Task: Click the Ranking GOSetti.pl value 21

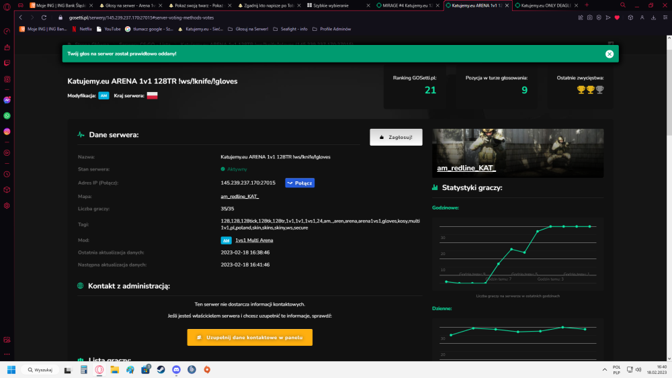Action: pos(430,91)
